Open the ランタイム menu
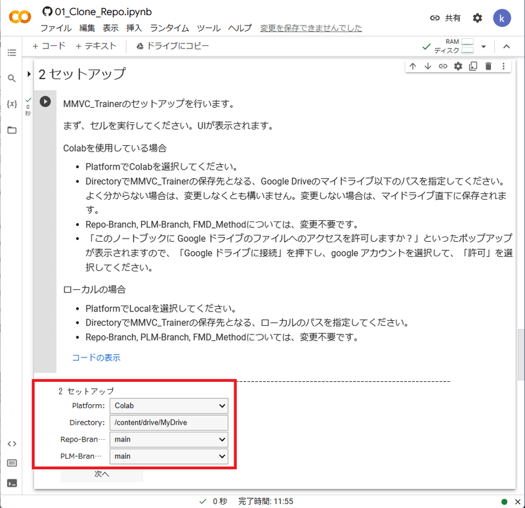Viewport: 525px width, 508px height. tap(169, 28)
